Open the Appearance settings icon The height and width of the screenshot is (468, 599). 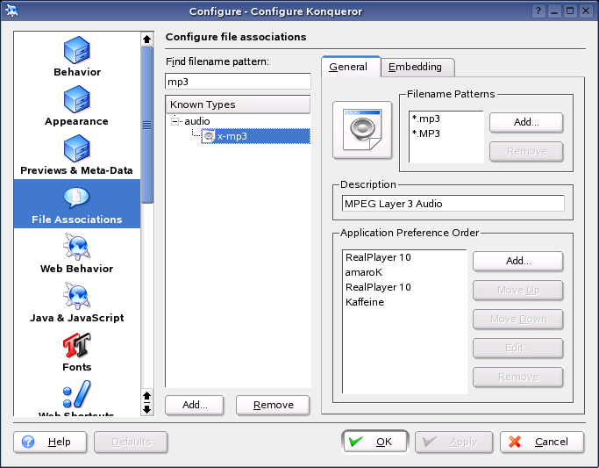(77, 105)
